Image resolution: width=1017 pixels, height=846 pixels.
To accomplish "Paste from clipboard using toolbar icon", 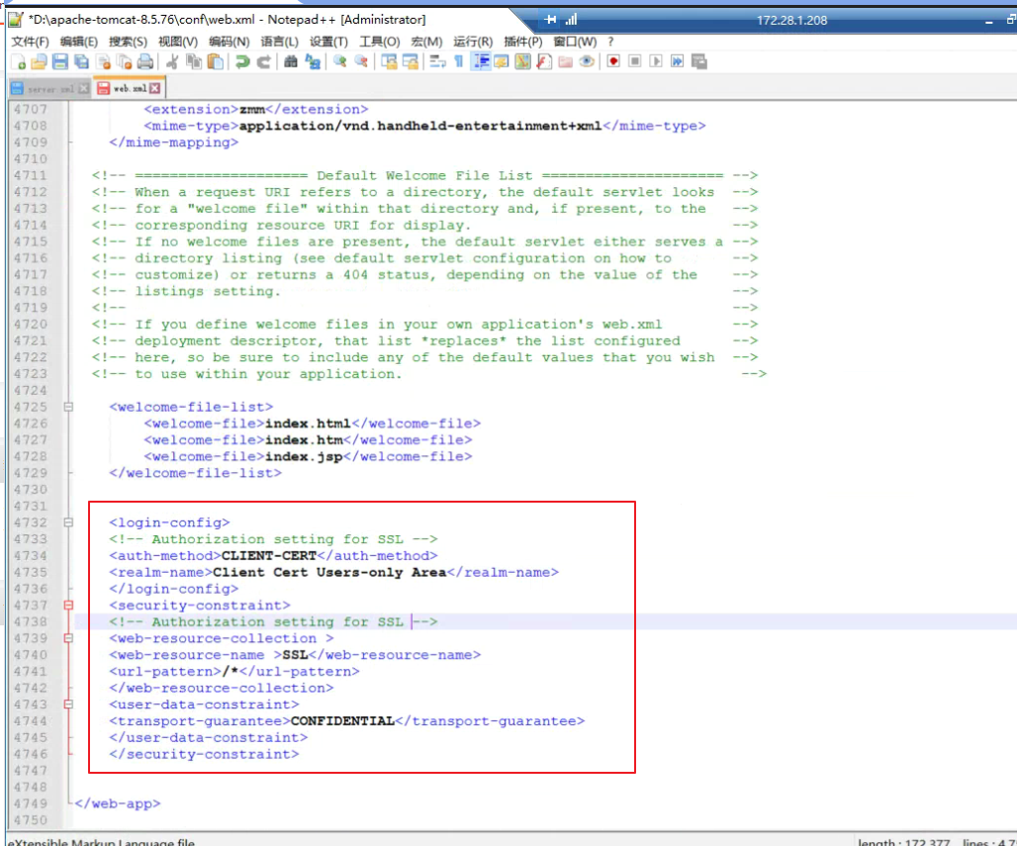I will (x=216, y=61).
